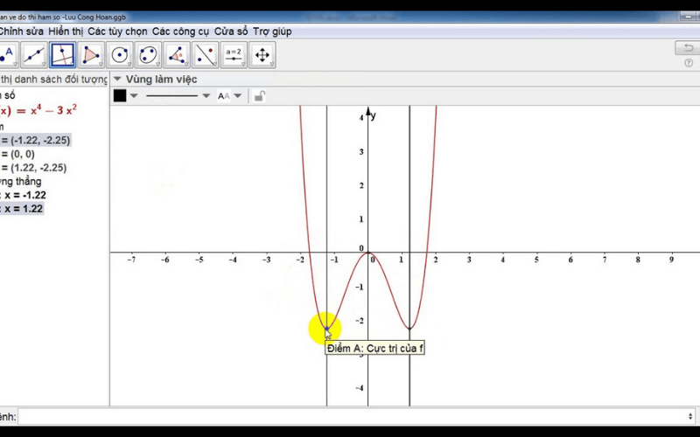Select the Ellipse tool
Image resolution: width=700 pixels, height=437 pixels.
pyautogui.click(x=148, y=56)
